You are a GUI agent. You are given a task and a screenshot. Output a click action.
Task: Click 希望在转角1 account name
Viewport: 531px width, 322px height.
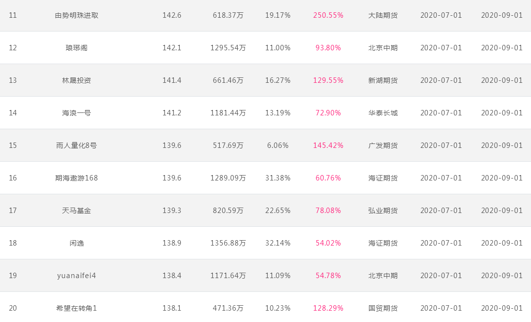coord(77,308)
